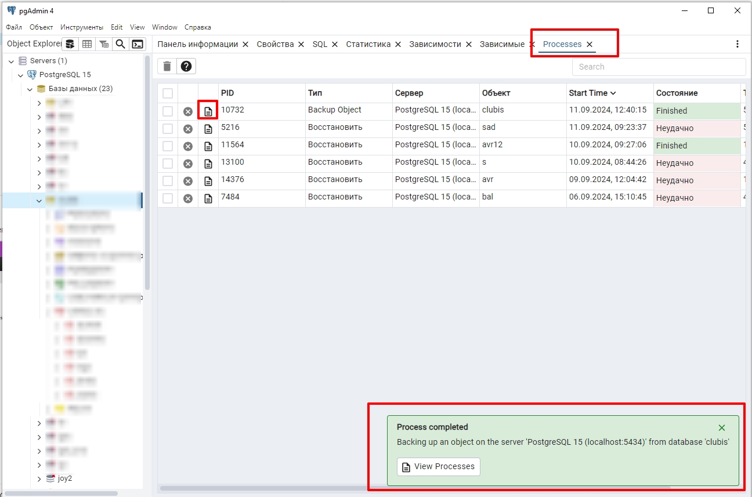Stop process icon for PID 7484
This screenshot has height=497, width=752.
point(188,198)
